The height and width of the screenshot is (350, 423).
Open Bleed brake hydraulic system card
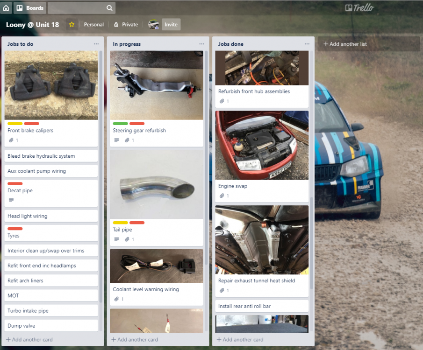pyautogui.click(x=51, y=156)
